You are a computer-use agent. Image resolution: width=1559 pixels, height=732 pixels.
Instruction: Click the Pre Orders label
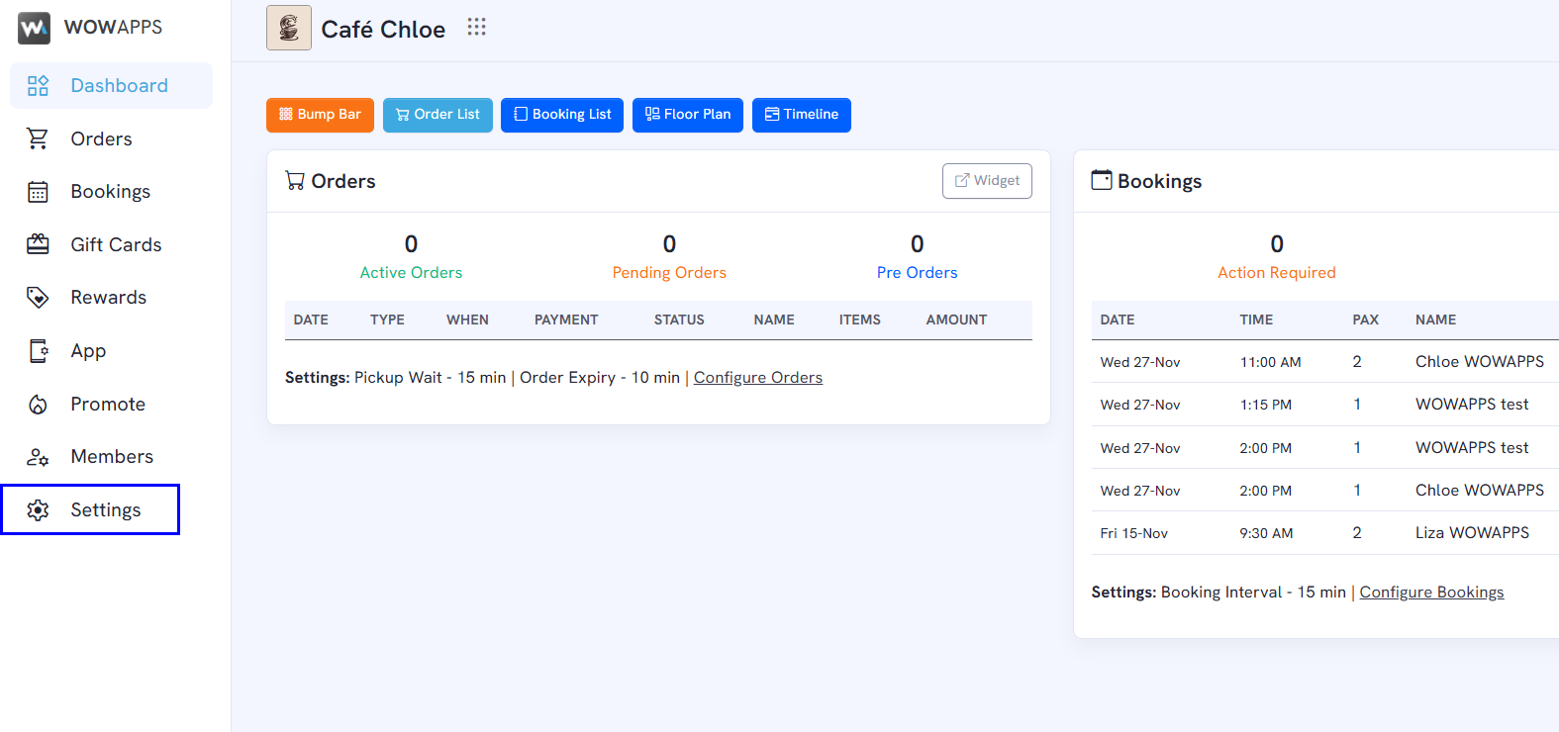click(x=918, y=273)
